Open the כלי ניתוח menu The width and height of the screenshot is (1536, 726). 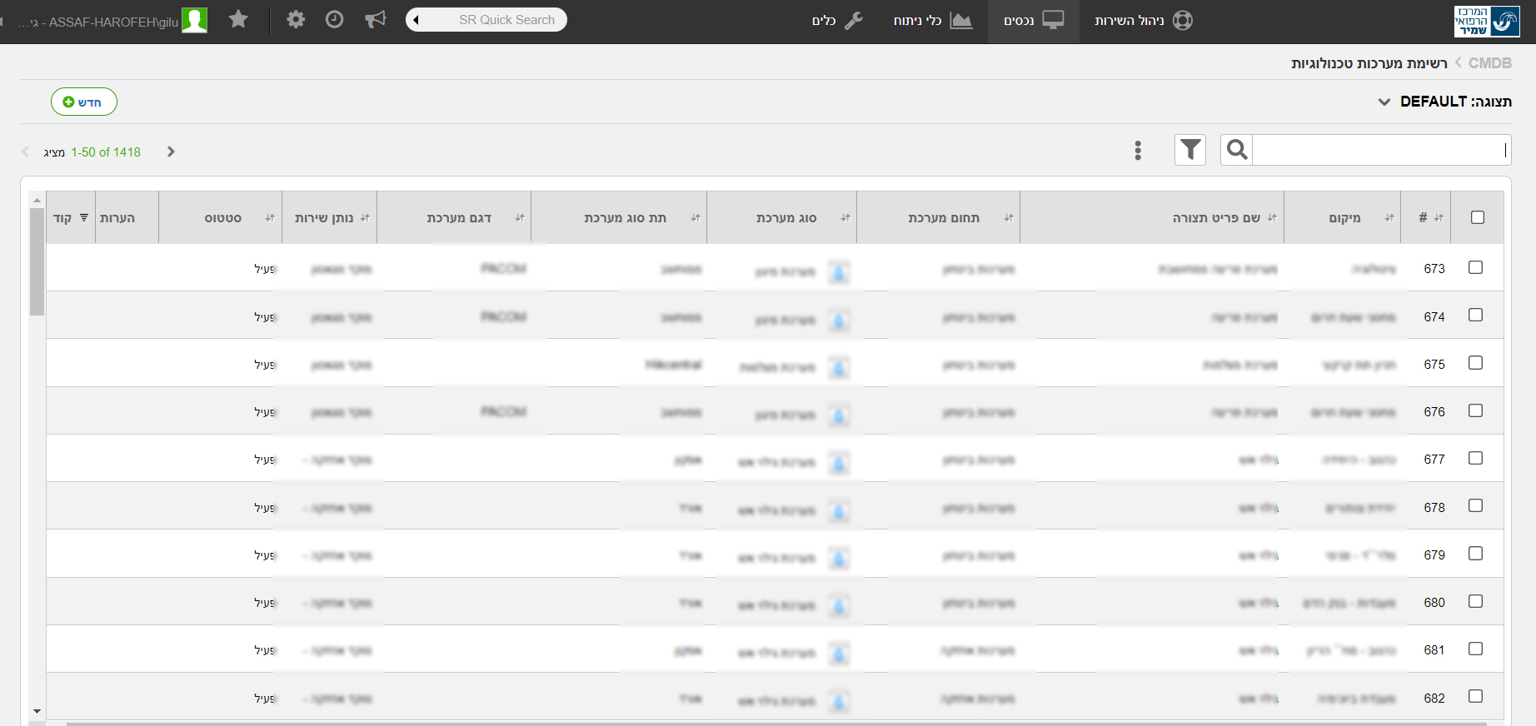pyautogui.click(x=933, y=20)
